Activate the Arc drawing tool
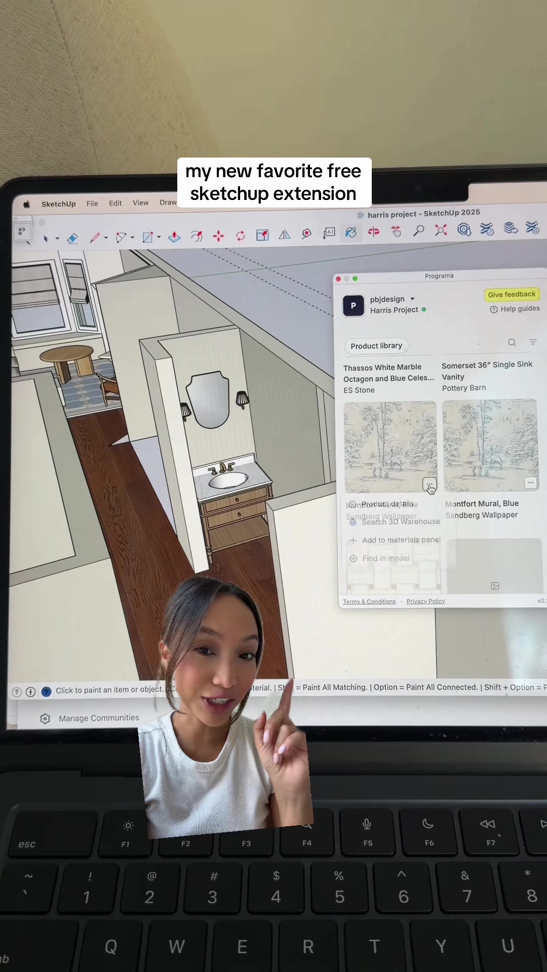The image size is (547, 972). click(121, 237)
